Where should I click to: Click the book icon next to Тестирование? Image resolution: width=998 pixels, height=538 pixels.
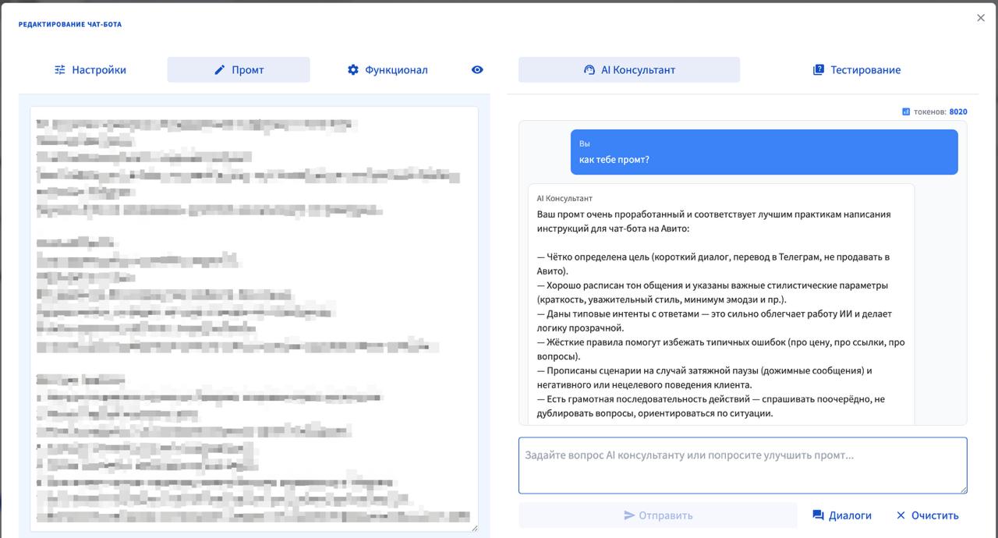[818, 69]
